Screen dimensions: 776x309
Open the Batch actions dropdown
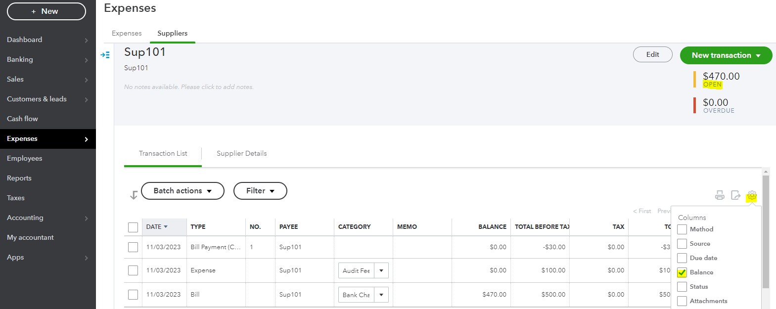(183, 191)
